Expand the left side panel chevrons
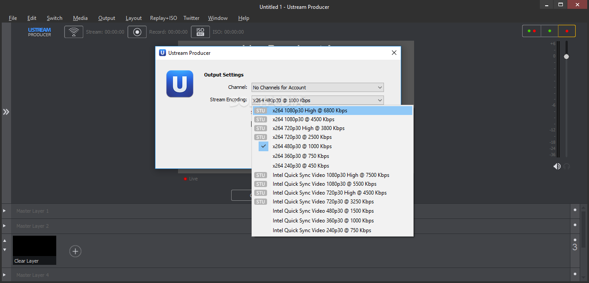Viewport: 589px width, 283px height. [6, 112]
